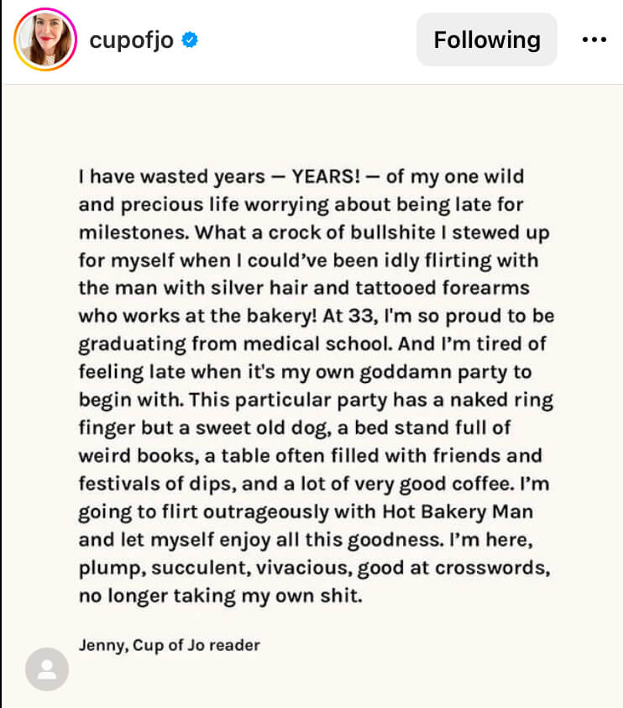The image size is (623, 708).
Task: Click the "Jenny, Cup of Jo reader" attribution
Action: [x=170, y=645]
